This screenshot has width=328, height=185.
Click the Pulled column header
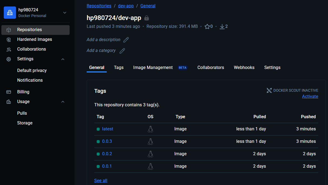[260, 117]
